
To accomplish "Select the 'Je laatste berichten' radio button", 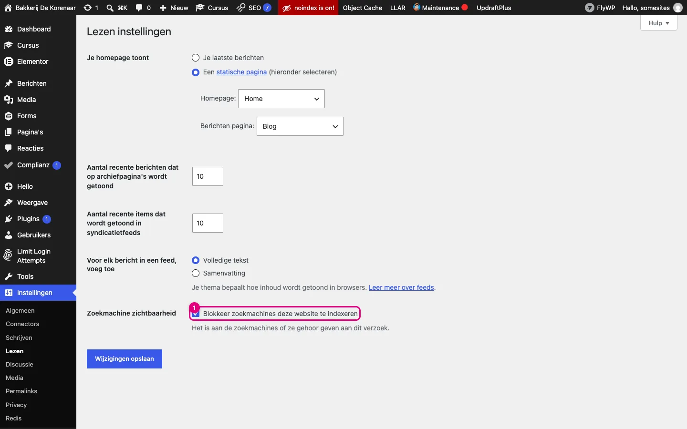I will tap(196, 58).
